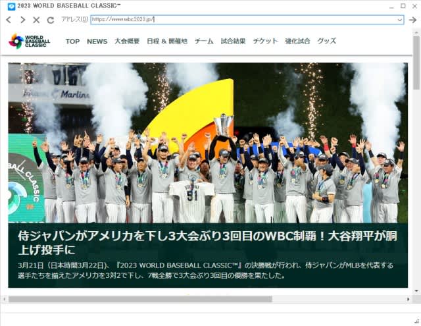Open the チーム menu item
Image resolution: width=421 pixels, height=326 pixels.
pyautogui.click(x=204, y=41)
